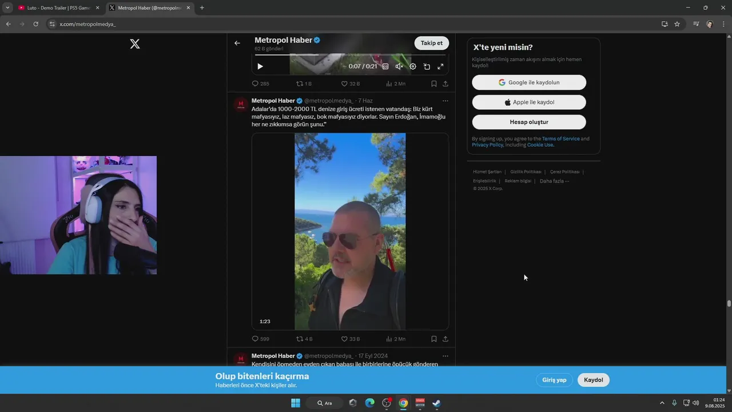This screenshot has height=412, width=732.
Task: Switch to the Luto - Demo Trailer tab
Action: click(x=58, y=8)
